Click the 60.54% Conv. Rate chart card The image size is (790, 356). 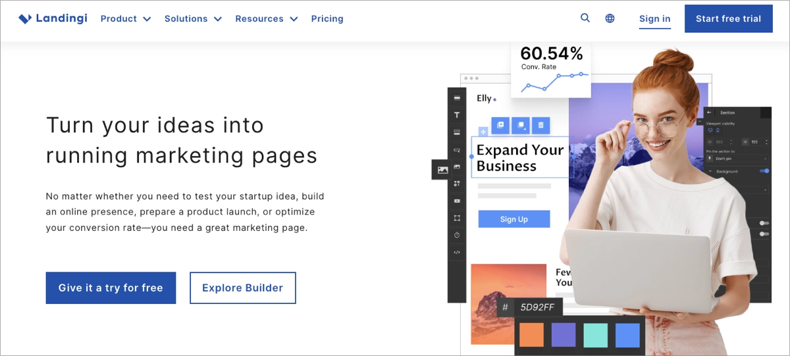[551, 70]
